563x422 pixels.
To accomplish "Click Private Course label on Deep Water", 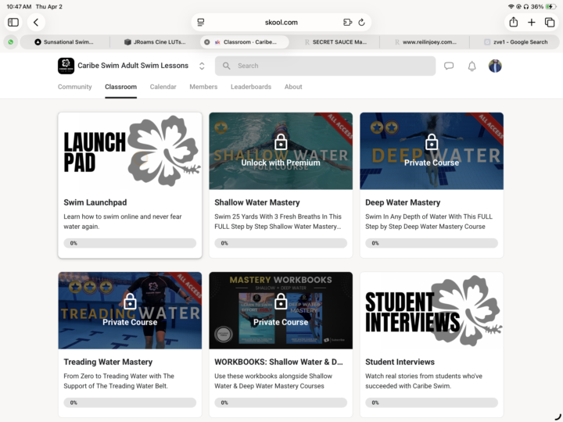I will tap(432, 163).
